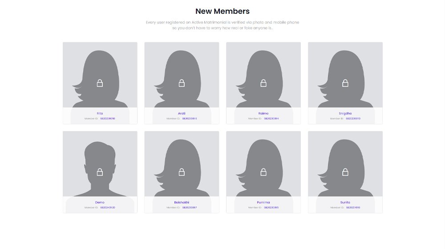The image size is (445, 249).
Task: Click the lock icon on Sunita's photo
Action: (345, 172)
